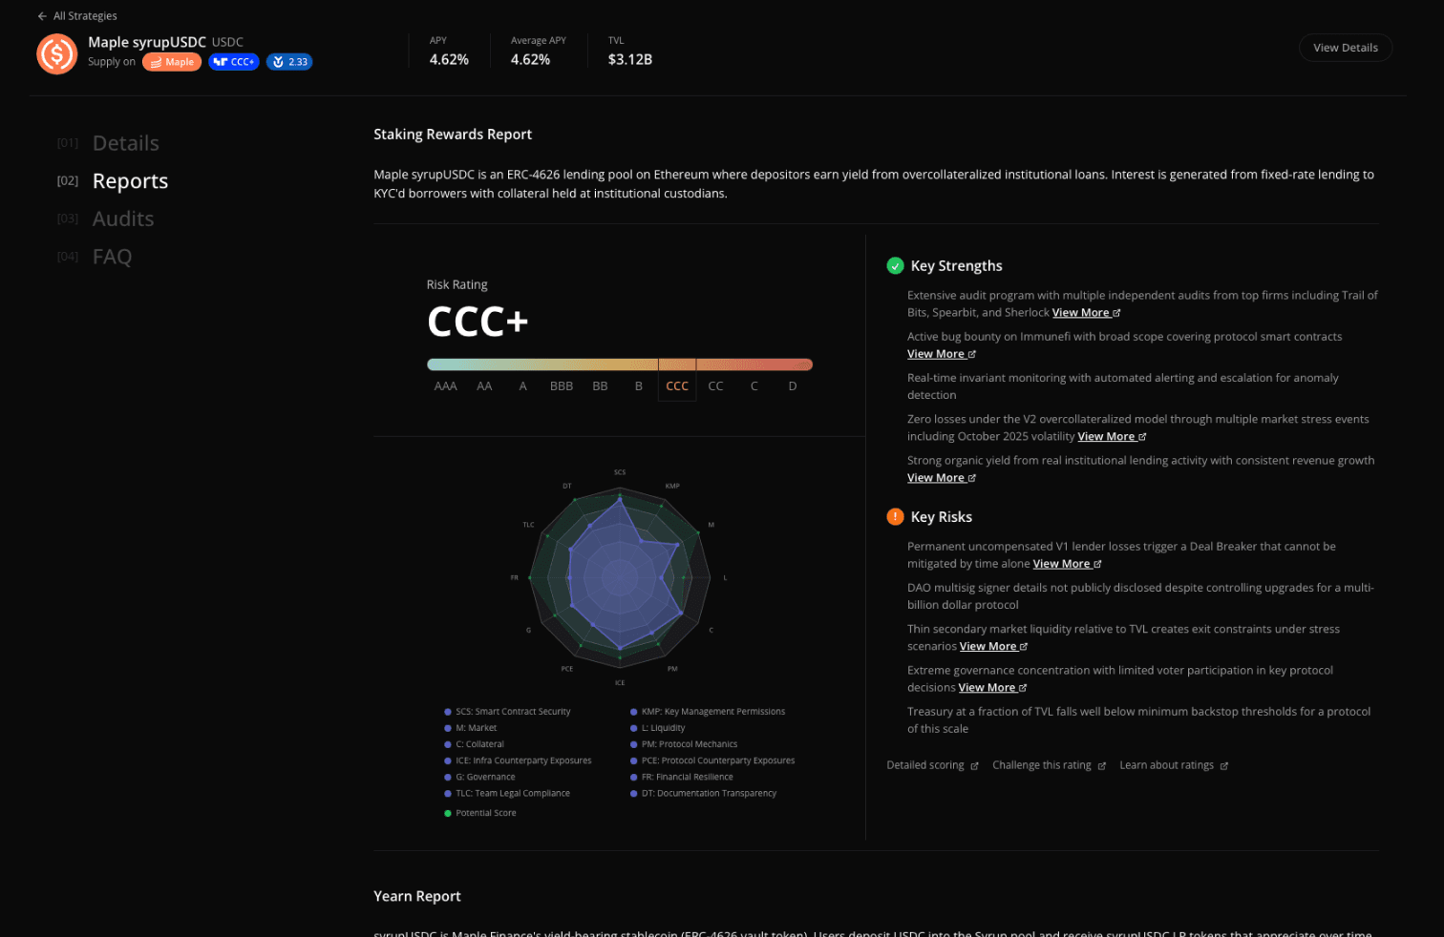The width and height of the screenshot is (1444, 937).
Task: Click the AAA grade on rating scale
Action: pyautogui.click(x=446, y=386)
